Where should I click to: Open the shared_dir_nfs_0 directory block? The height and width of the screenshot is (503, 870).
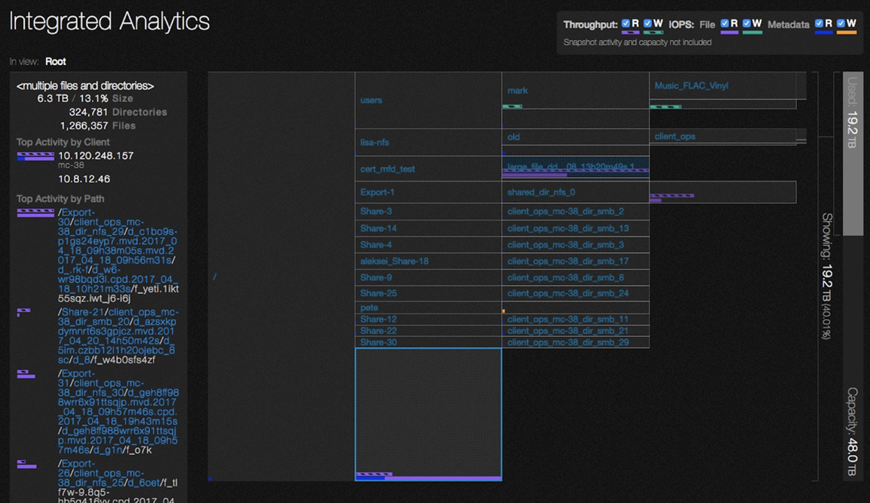[x=541, y=192]
